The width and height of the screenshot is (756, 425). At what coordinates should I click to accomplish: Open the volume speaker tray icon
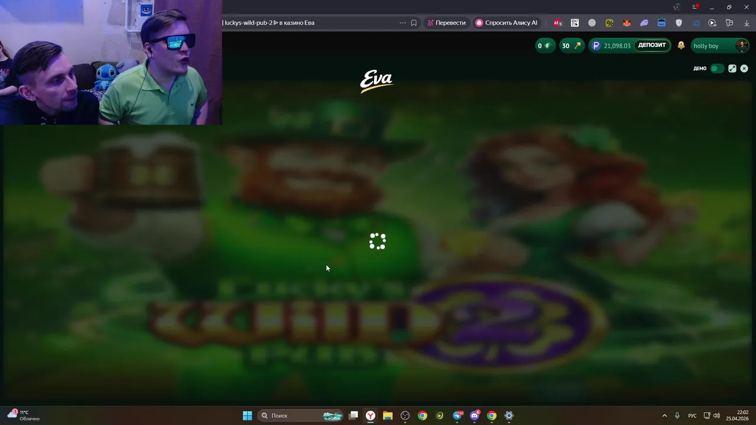tap(716, 416)
